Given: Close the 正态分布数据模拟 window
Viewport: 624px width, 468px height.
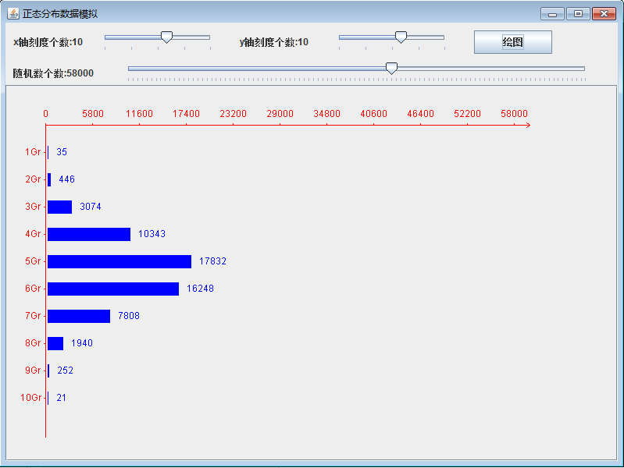Looking at the screenshot, I should [x=604, y=14].
